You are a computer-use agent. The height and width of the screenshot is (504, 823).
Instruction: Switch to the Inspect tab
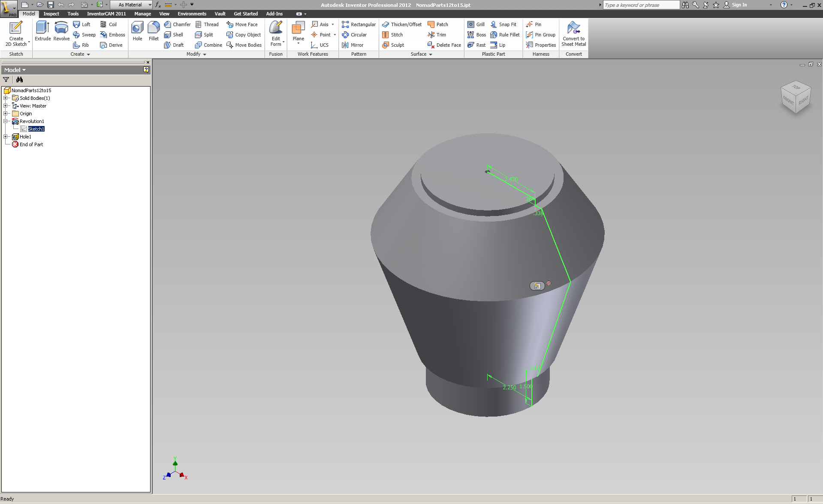(x=51, y=14)
